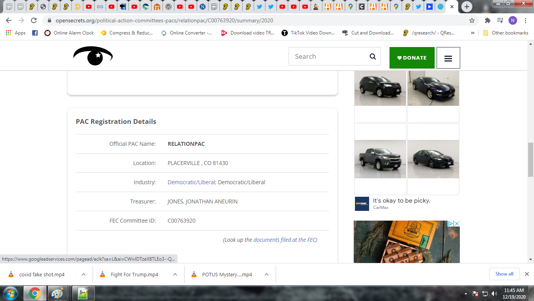Close the ad with its X icon
The image size is (534, 301).
point(457,223)
